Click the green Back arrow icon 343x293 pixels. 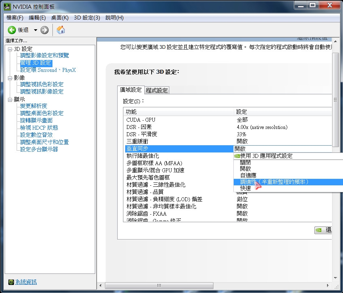pyautogui.click(x=12, y=30)
